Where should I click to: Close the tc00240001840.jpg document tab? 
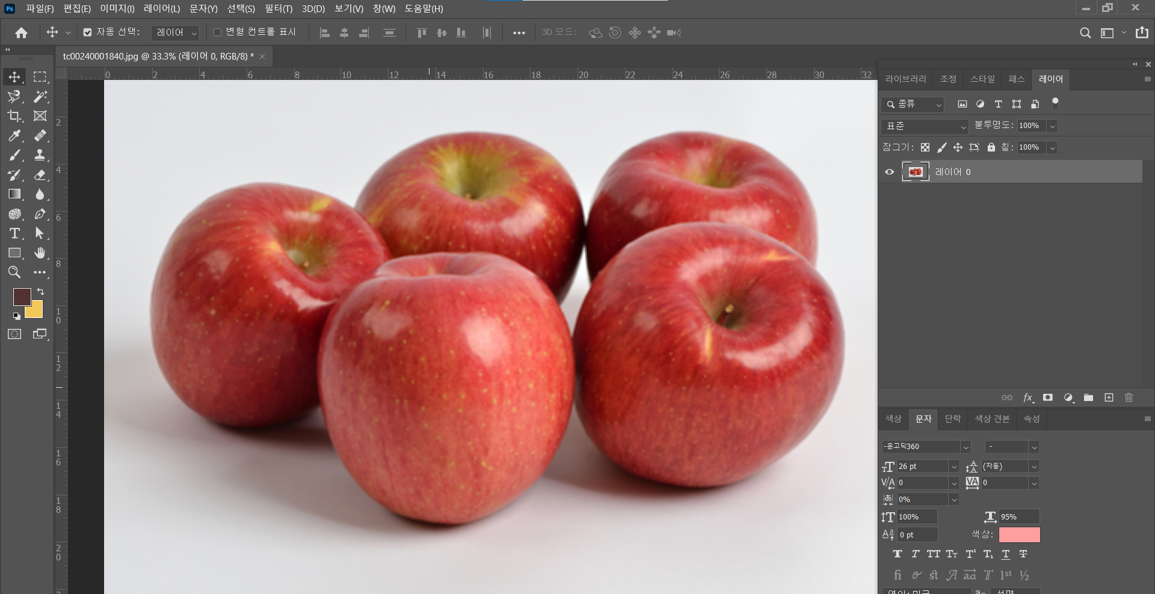[x=262, y=57]
